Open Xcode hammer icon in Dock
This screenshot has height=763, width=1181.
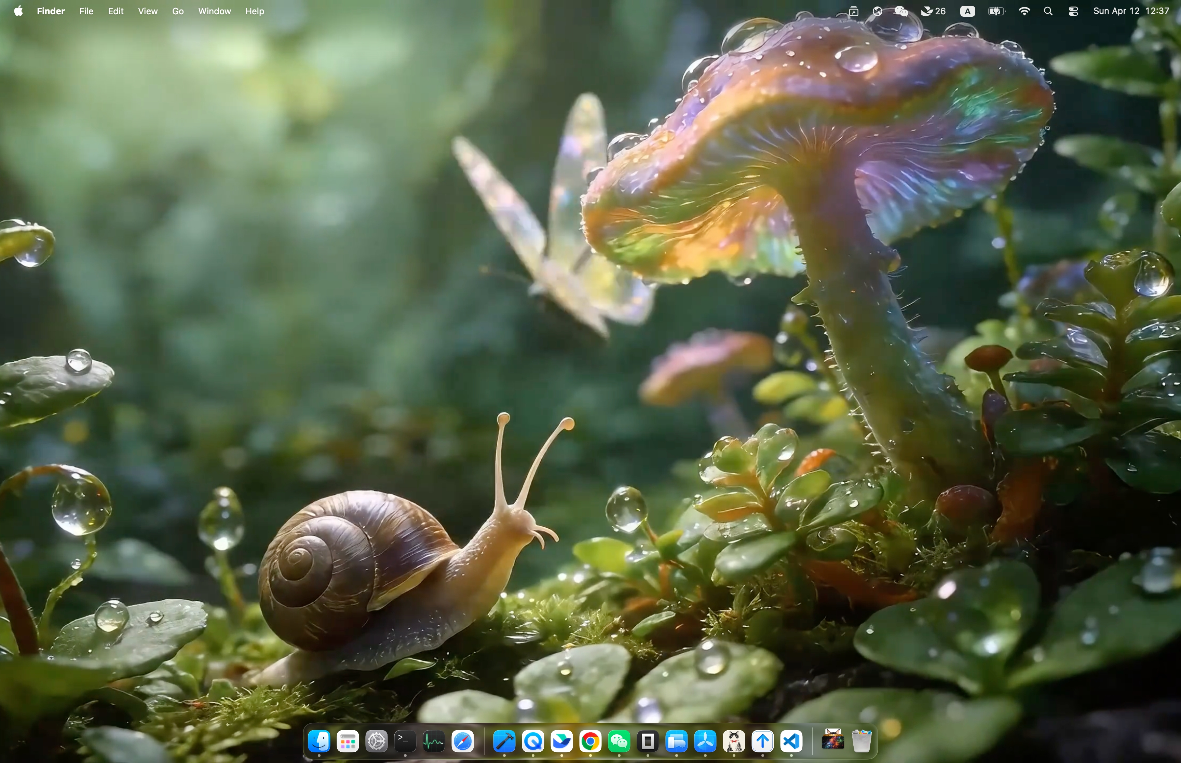click(504, 742)
